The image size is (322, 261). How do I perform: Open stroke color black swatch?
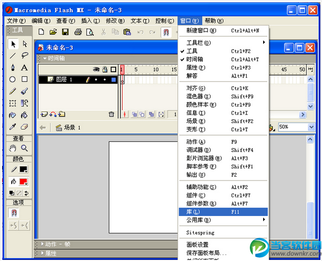(x=23, y=169)
